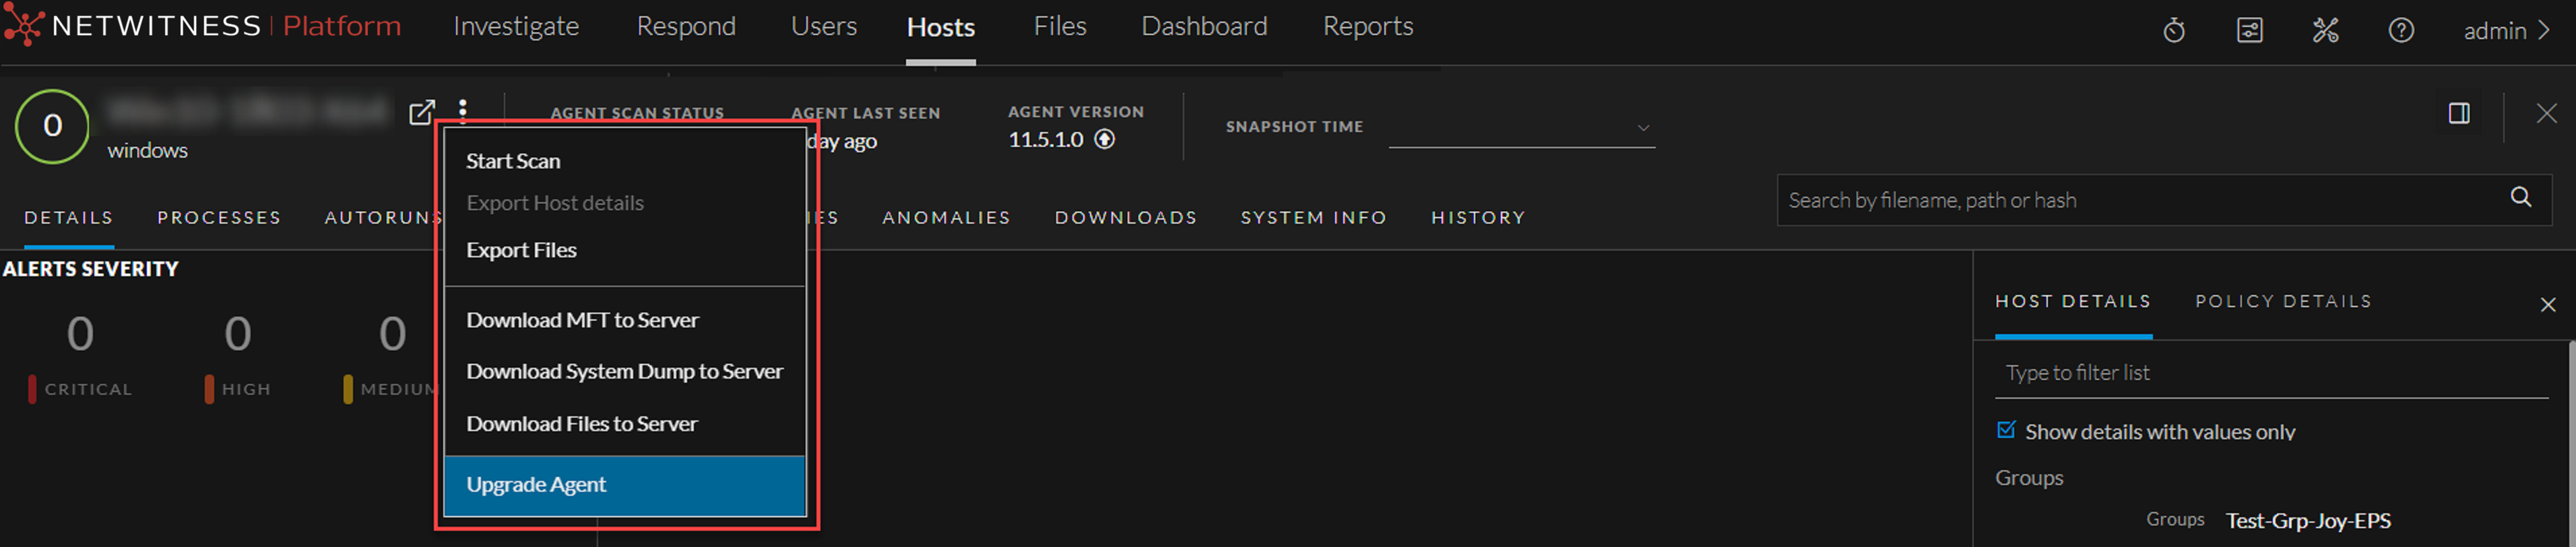The width and height of the screenshot is (2576, 547).
Task: Select the Medium alerts count
Action: point(392,334)
